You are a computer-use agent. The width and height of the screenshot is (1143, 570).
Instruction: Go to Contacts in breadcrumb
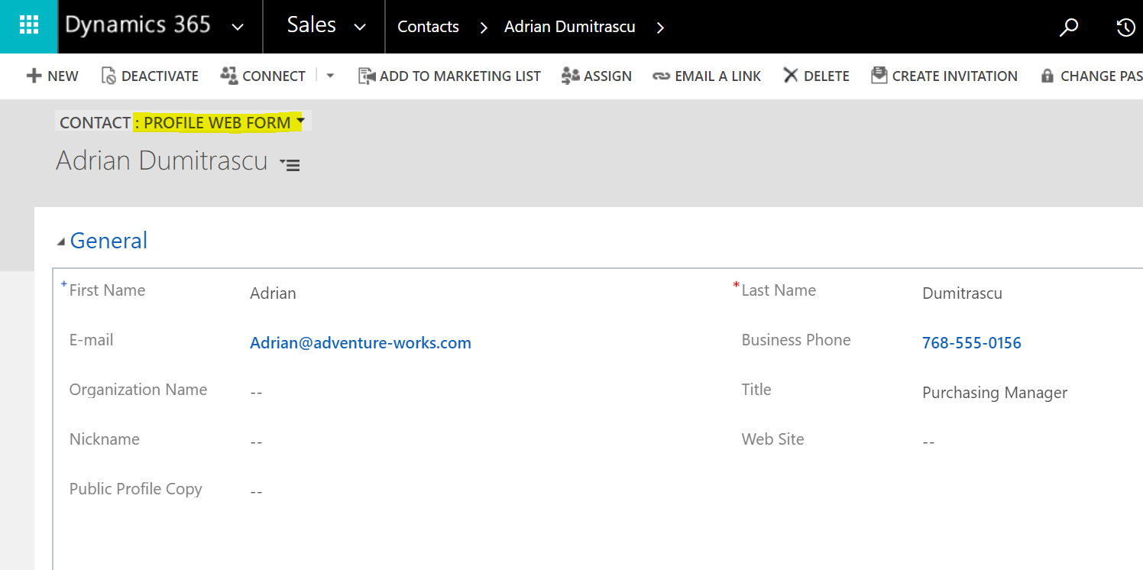[428, 27]
